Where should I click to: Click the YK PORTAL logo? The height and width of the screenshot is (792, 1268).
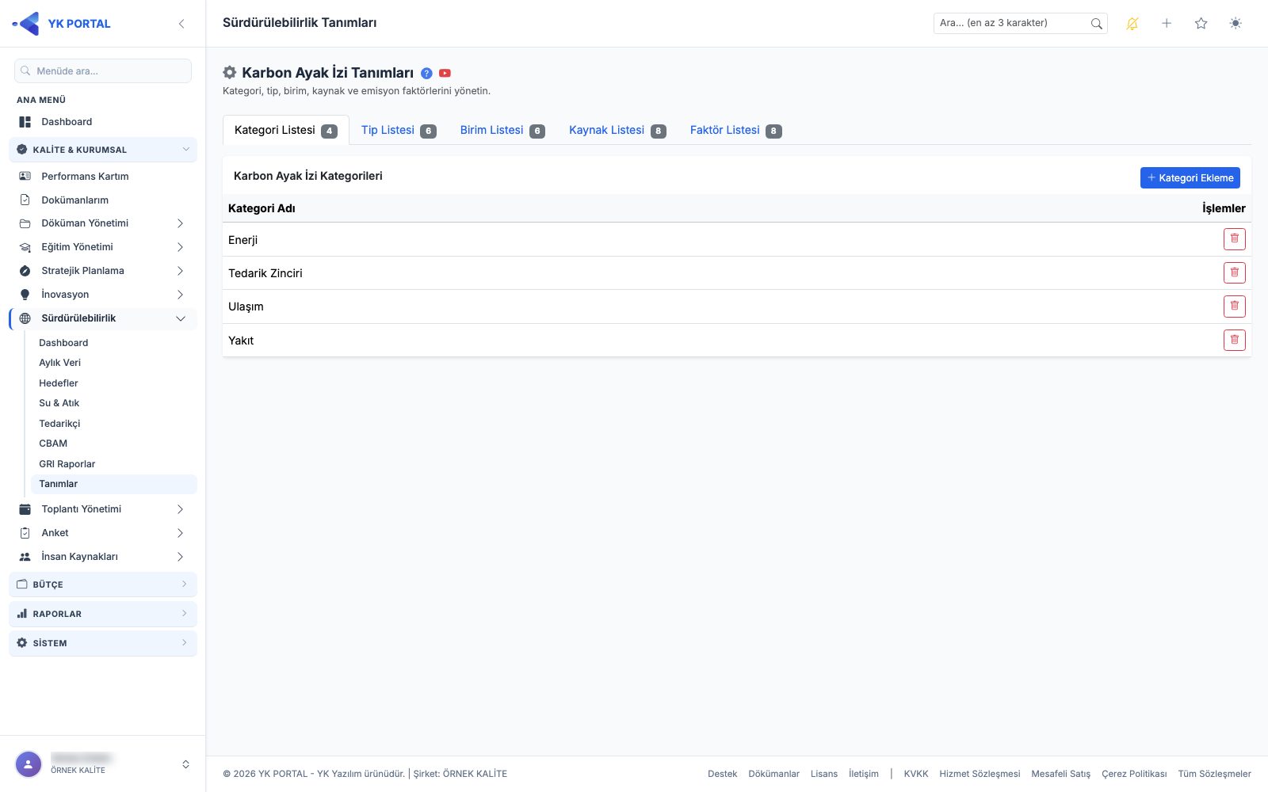pyautogui.click(x=62, y=24)
